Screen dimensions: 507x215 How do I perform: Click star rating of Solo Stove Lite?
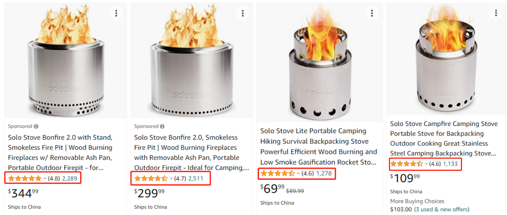coord(277,173)
